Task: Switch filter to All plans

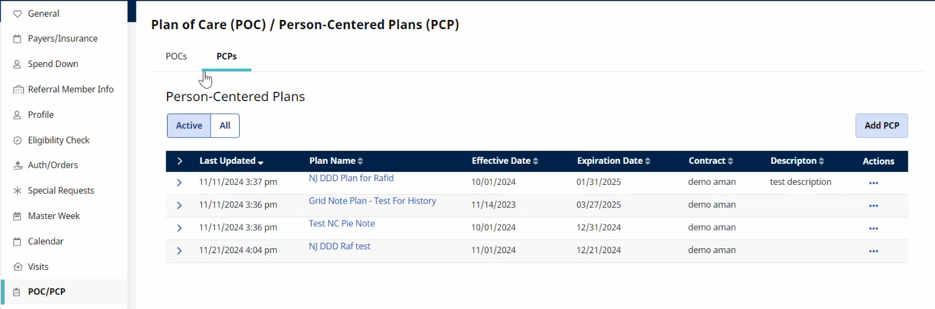Action: (225, 125)
